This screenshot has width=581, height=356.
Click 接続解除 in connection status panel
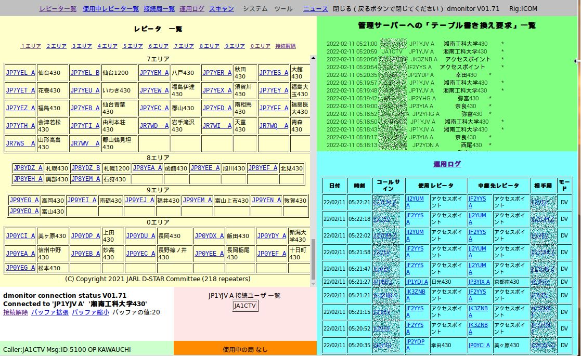click(x=16, y=312)
